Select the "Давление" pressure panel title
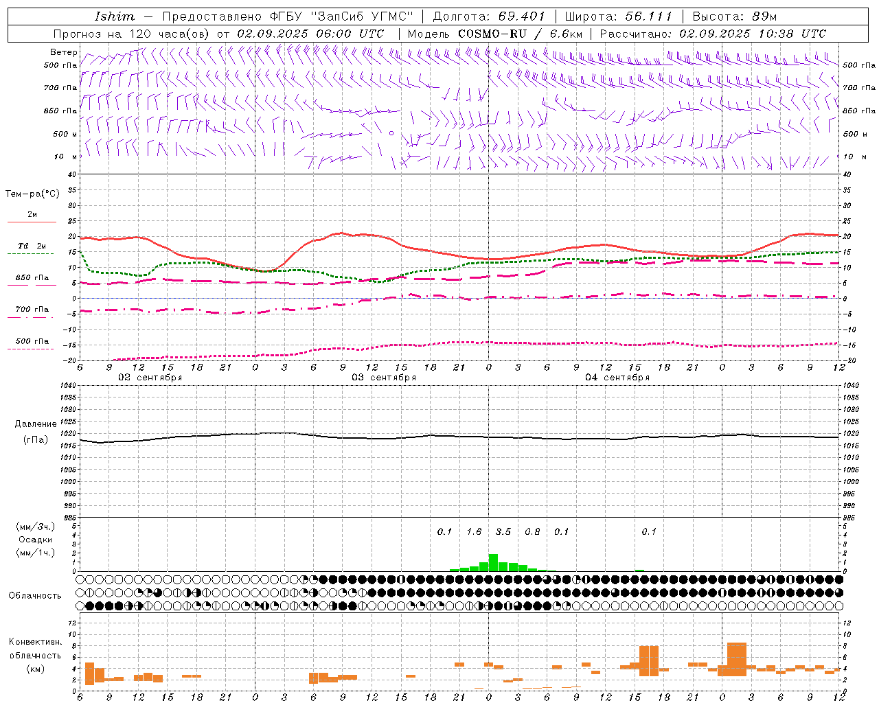Image resolution: width=879 pixels, height=703 pixels. tap(36, 424)
